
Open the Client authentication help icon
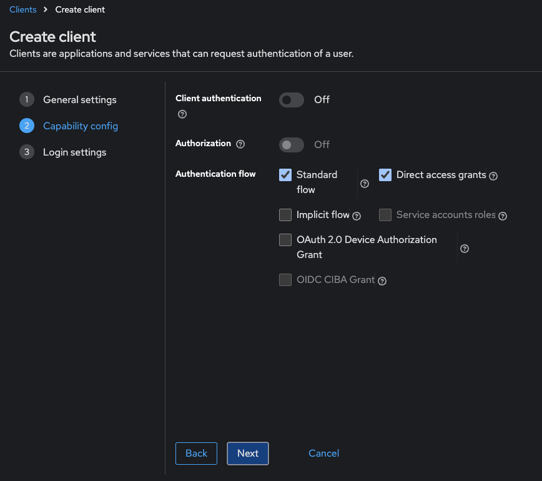point(182,114)
